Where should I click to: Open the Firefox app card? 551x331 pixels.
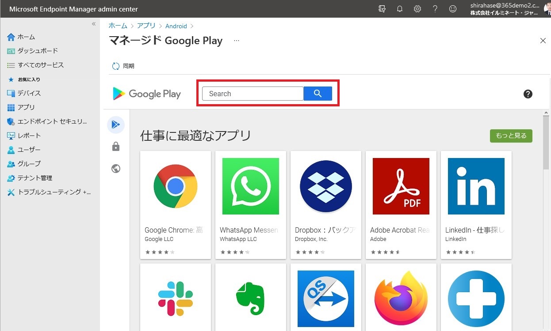[401, 297]
